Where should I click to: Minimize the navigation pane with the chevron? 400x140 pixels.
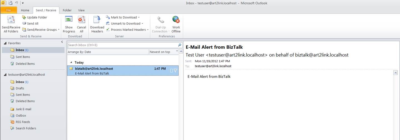(62, 42)
